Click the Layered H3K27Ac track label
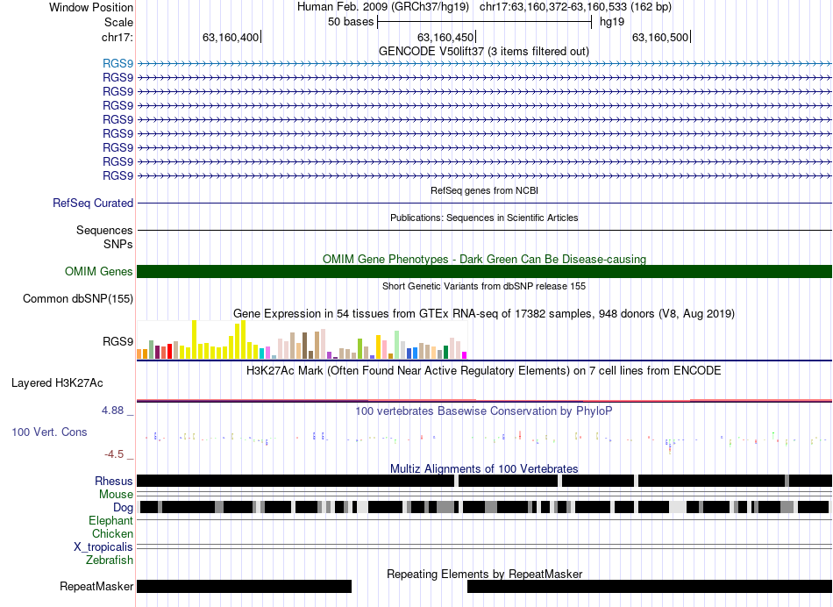 point(57,383)
